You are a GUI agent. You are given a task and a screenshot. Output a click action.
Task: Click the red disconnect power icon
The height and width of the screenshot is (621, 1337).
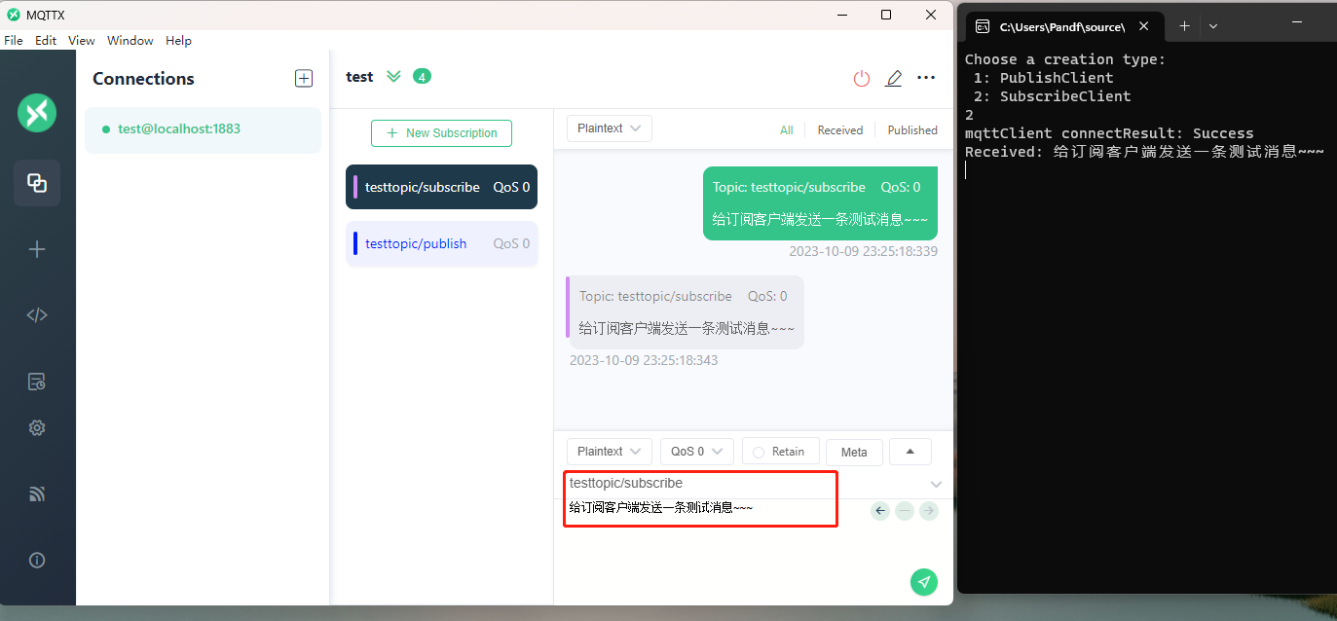pos(861,79)
